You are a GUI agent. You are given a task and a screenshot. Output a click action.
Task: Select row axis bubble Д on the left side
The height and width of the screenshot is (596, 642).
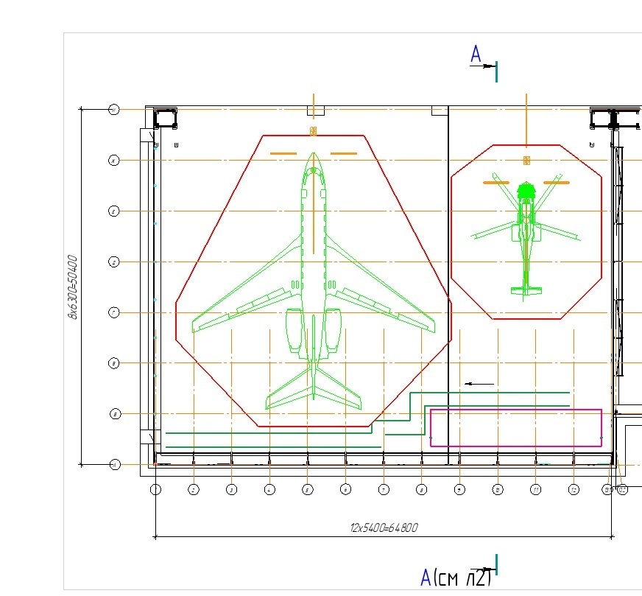[114, 262]
